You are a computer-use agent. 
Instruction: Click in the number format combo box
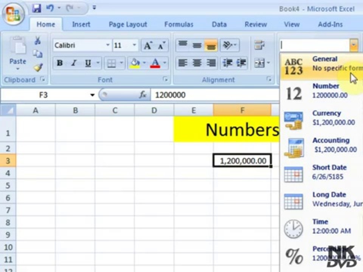[314, 45]
